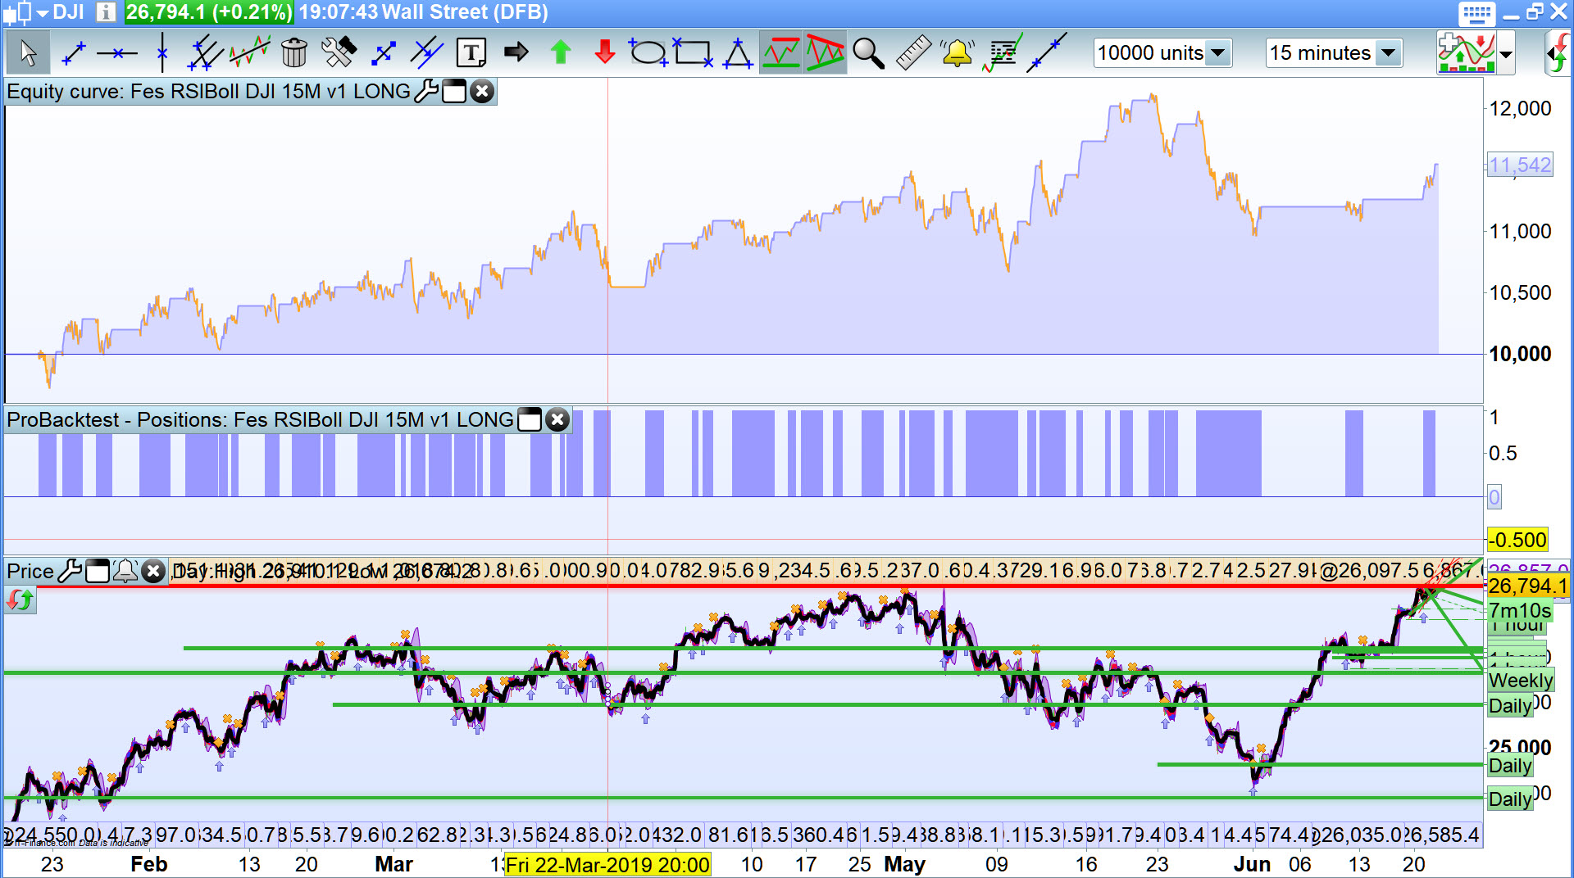Screen dimensions: 1574x878
Task: Select the blue diagonal arrows tool
Action: 383,53
